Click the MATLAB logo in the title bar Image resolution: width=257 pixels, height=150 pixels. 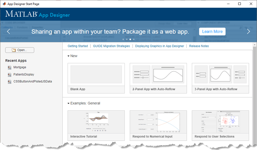[4, 4]
